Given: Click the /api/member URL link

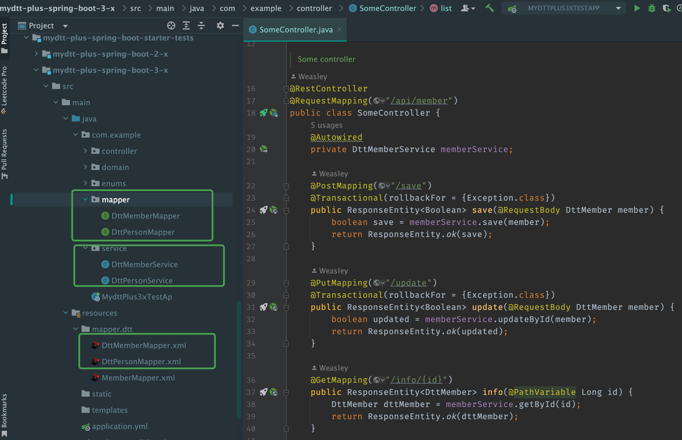Looking at the screenshot, I should pos(419,101).
